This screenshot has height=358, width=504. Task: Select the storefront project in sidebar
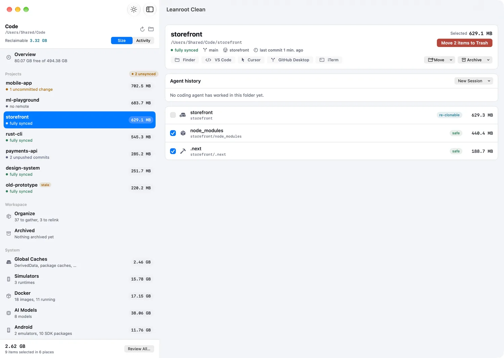[80, 120]
